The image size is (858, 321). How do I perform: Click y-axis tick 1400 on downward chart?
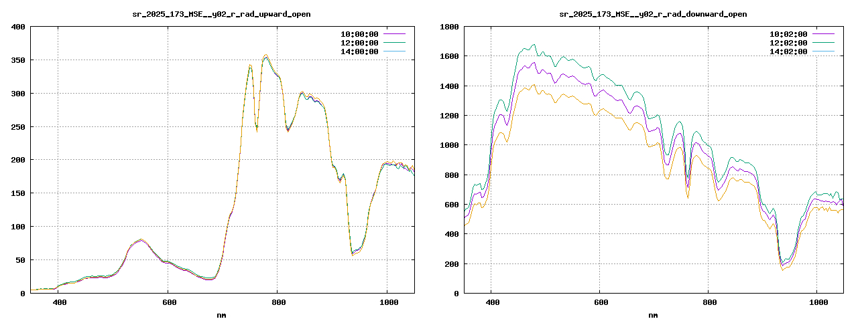click(x=449, y=86)
